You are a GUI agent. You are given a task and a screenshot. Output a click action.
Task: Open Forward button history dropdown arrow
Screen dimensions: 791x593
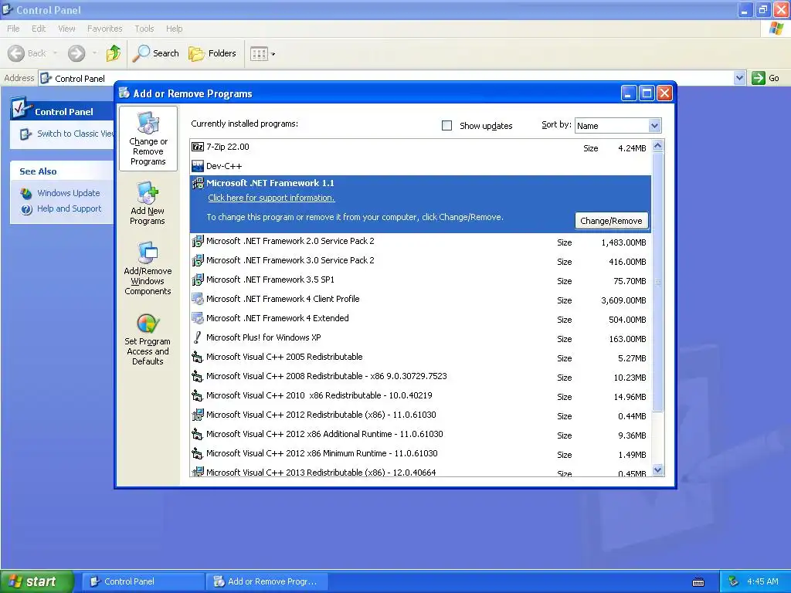pyautogui.click(x=94, y=53)
